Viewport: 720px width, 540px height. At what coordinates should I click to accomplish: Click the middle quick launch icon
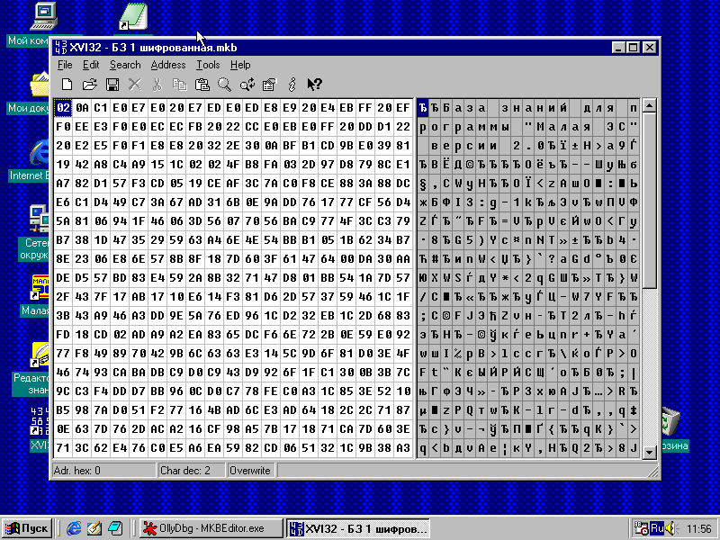tap(94, 528)
